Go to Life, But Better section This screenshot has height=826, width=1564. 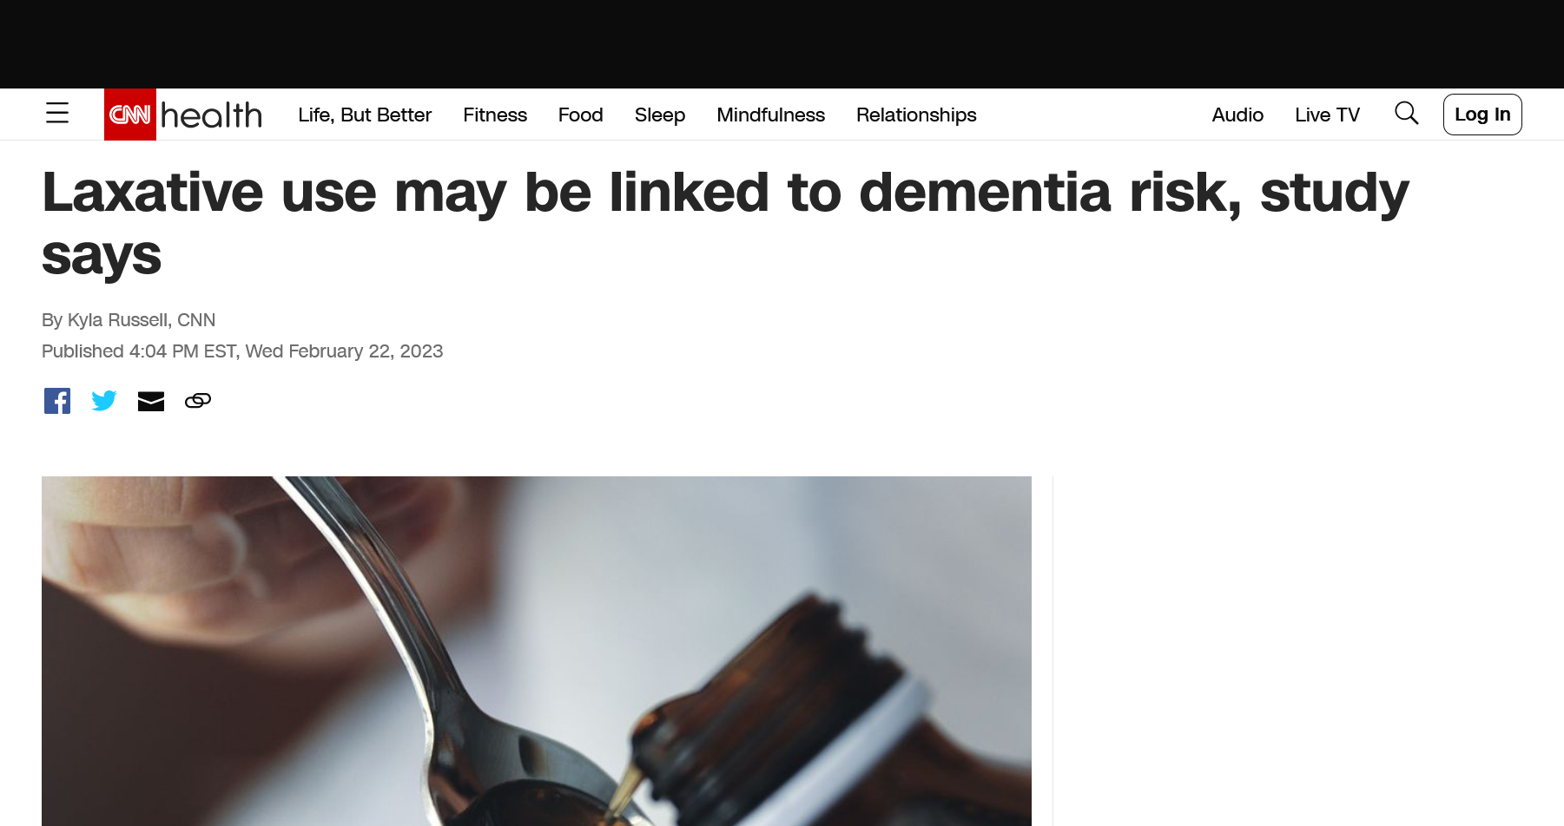pyautogui.click(x=365, y=115)
